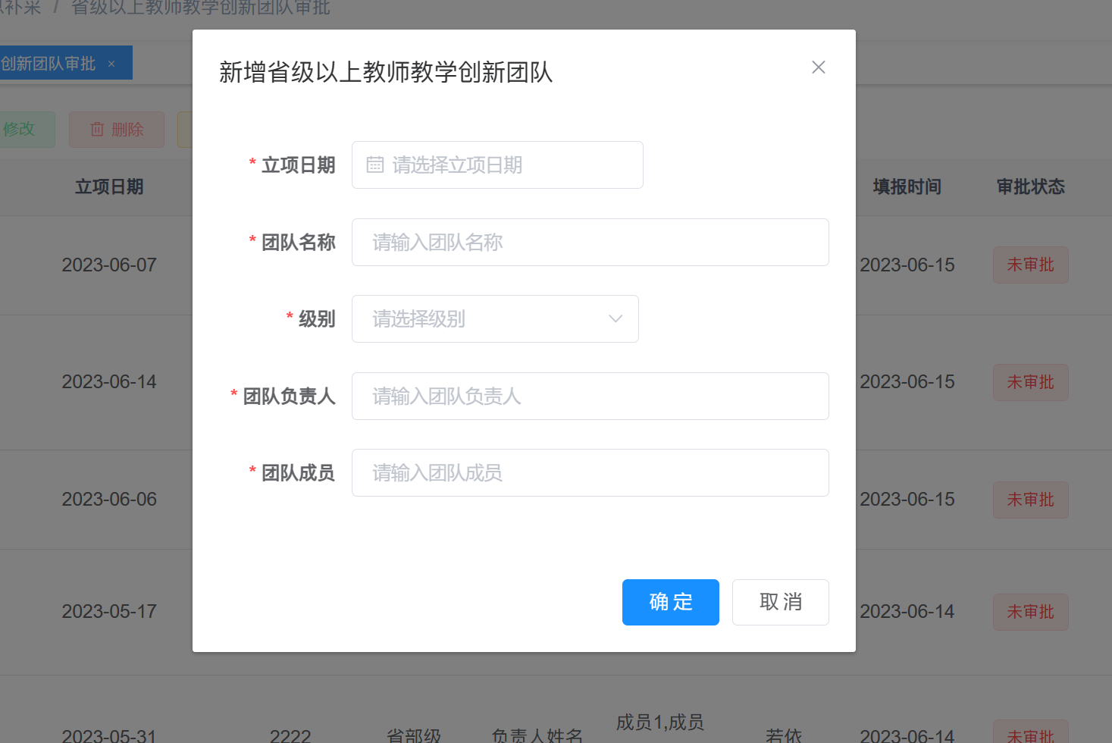Click date cell 2023-06-06
Image resolution: width=1112 pixels, height=743 pixels.
pyautogui.click(x=109, y=499)
